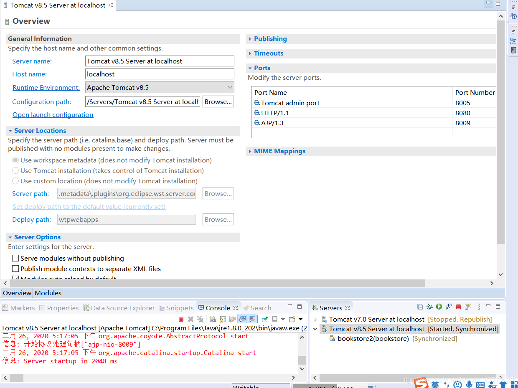Viewport: 518px width, 388px height.
Task: Click the Tomcat admin port row icon
Action: pos(257,103)
